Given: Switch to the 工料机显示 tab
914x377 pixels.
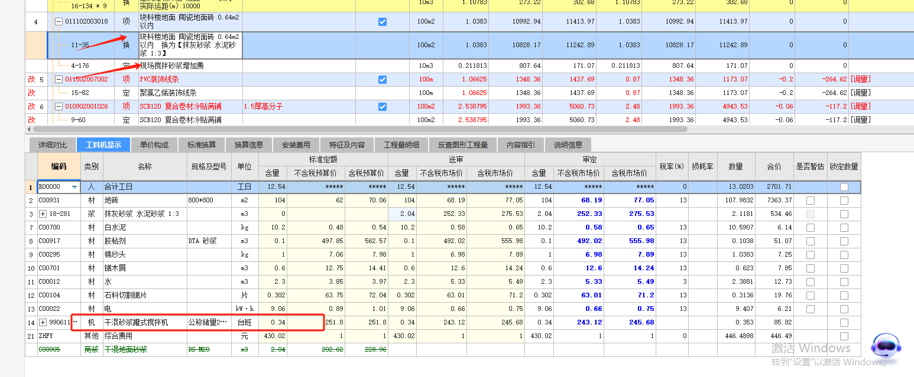Looking at the screenshot, I should (x=103, y=145).
